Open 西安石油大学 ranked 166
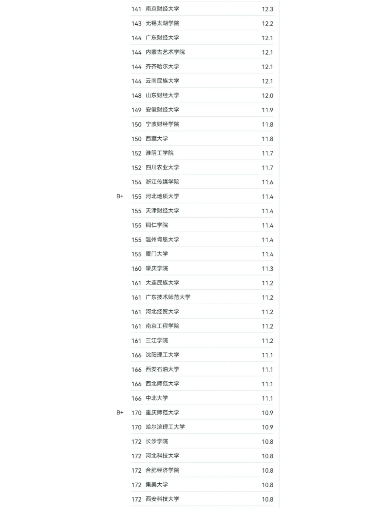This screenshot has height=508, width=381. (x=162, y=369)
